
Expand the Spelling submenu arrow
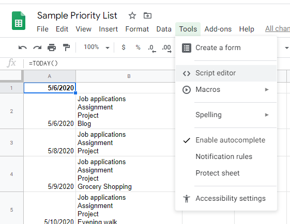[x=267, y=115]
